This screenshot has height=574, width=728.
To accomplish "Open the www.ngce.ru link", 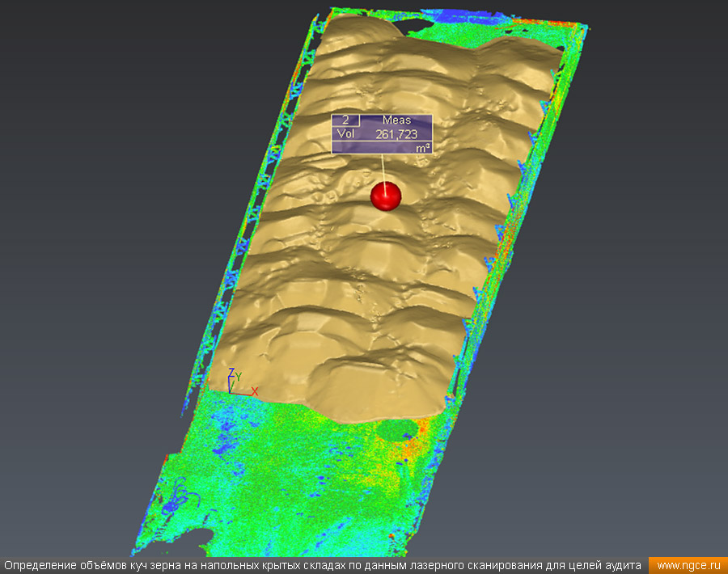I will [x=688, y=566].
